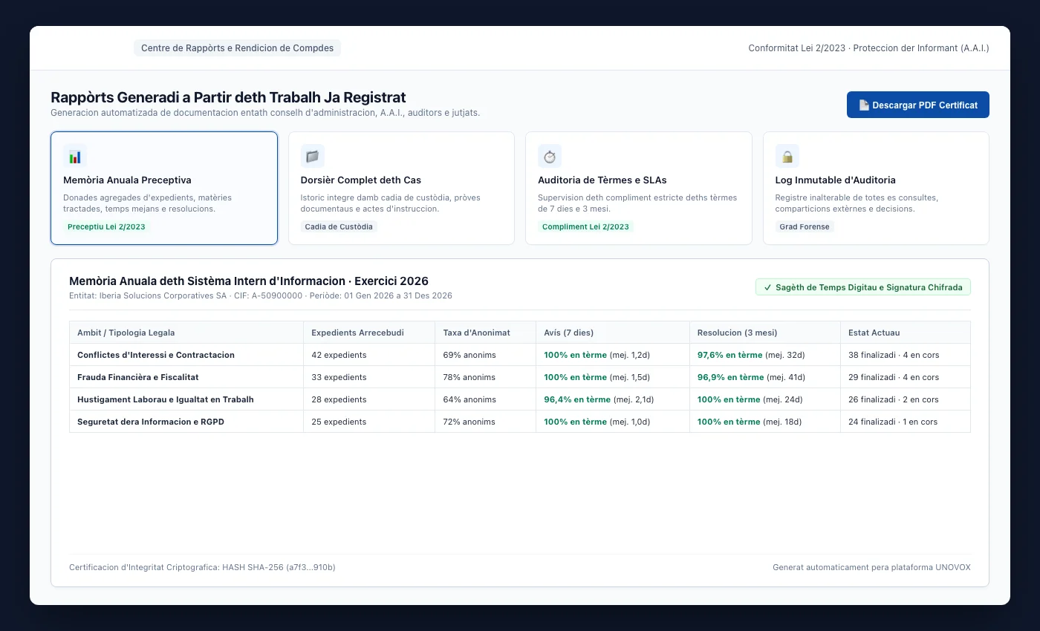The width and height of the screenshot is (1040, 631).
Task: Select the Conflictes d'Interessi e Contractacion row
Action: click(x=520, y=355)
